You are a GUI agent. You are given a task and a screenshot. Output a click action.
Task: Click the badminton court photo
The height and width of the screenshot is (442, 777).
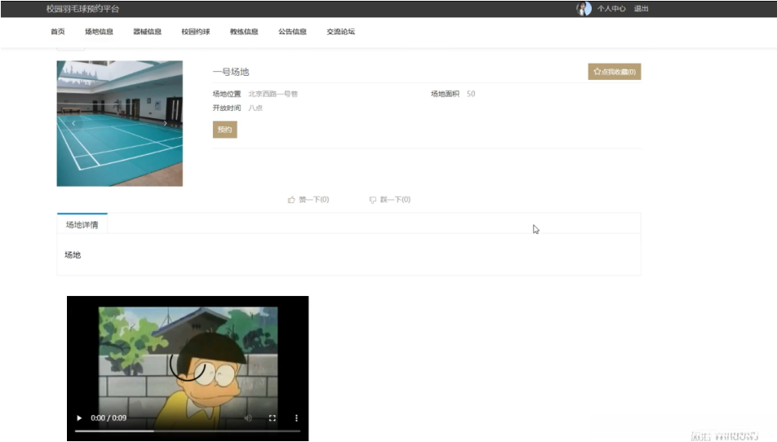119,123
